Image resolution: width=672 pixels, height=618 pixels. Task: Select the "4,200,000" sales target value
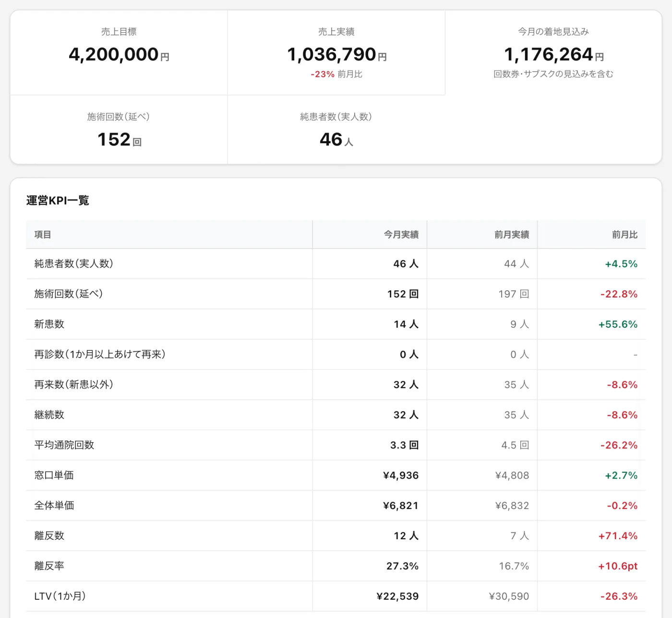[114, 54]
